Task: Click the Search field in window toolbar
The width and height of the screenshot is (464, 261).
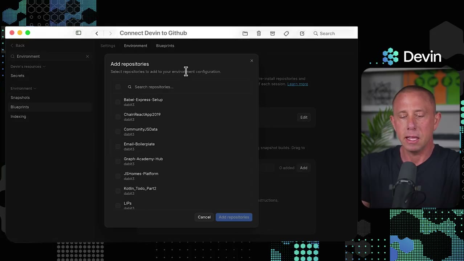Action: (333, 33)
